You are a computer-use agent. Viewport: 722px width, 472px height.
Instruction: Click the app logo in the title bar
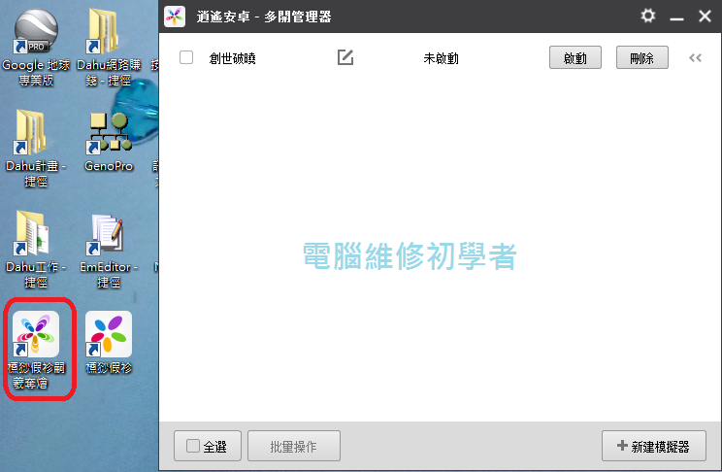175,17
